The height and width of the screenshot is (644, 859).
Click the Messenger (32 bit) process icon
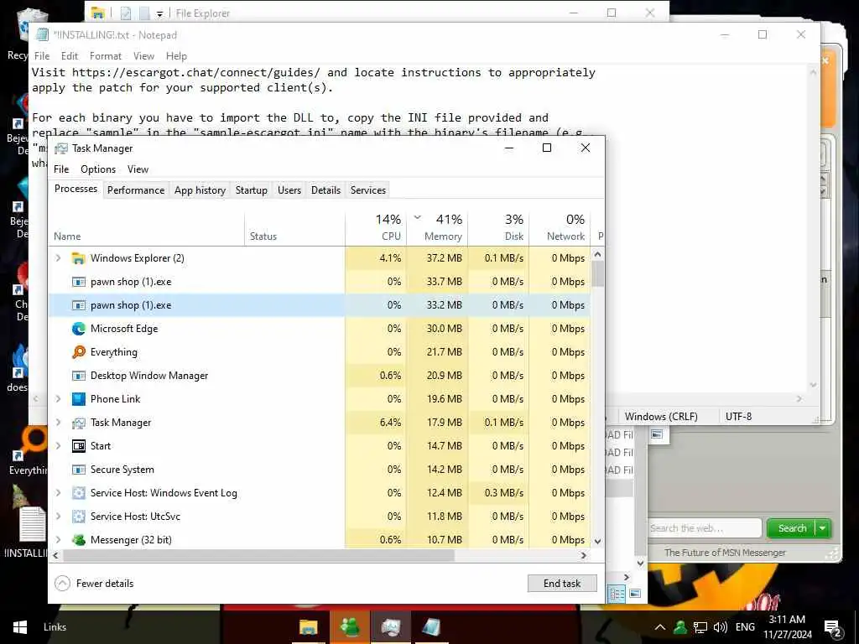[79, 540]
